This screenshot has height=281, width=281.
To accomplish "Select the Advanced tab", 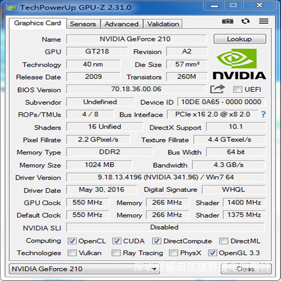I will 122,24.
